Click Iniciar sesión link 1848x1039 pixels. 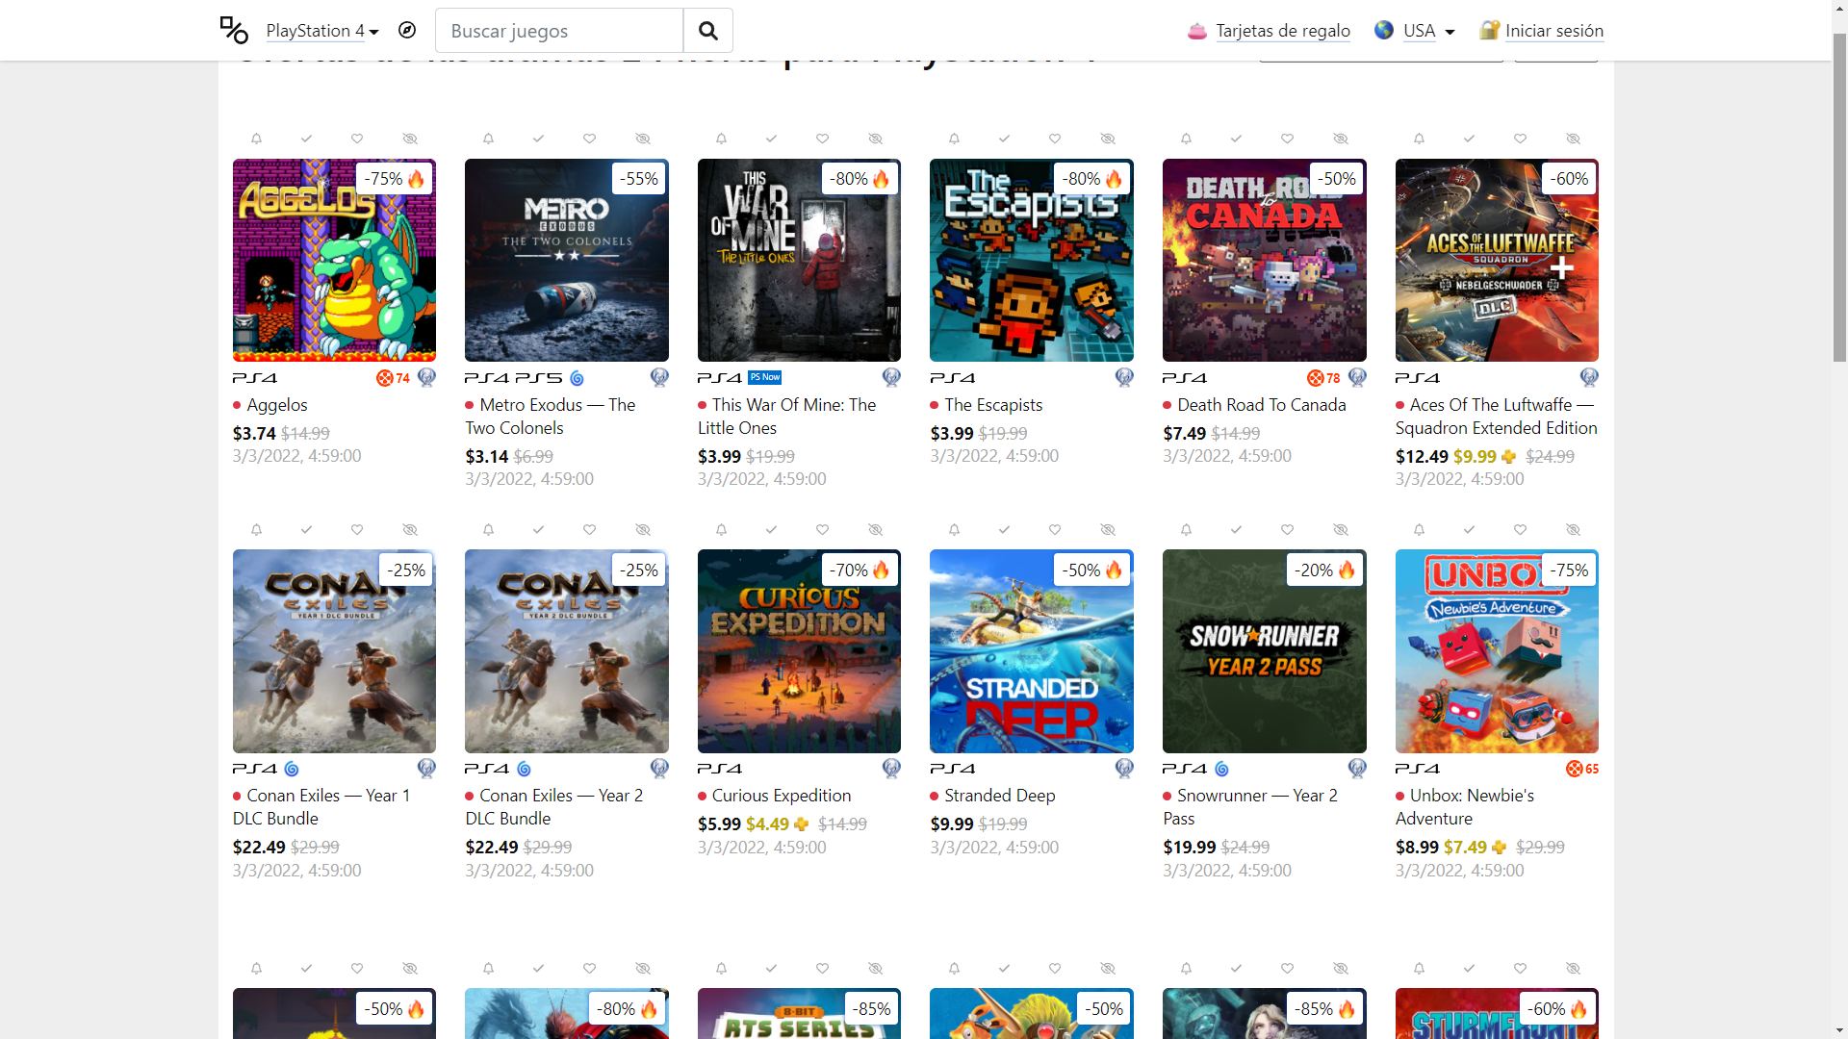click(x=1553, y=31)
